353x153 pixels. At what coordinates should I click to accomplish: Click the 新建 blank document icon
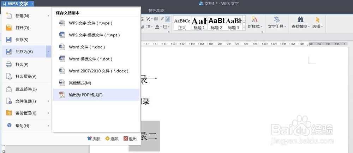(x=8, y=16)
